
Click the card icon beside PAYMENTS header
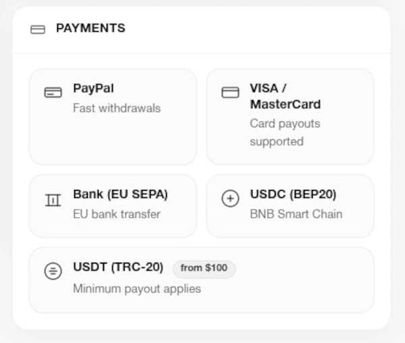pyautogui.click(x=38, y=29)
